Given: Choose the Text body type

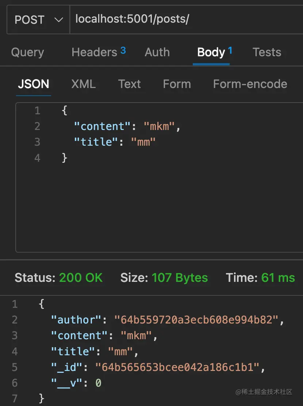Looking at the screenshot, I should [129, 84].
